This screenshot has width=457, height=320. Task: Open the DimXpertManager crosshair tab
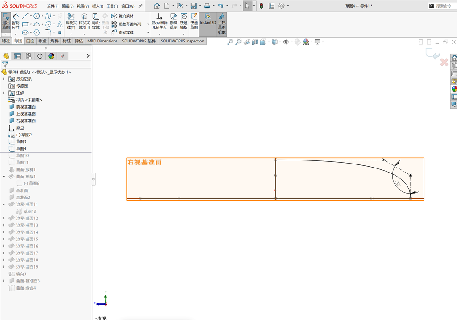[40, 56]
